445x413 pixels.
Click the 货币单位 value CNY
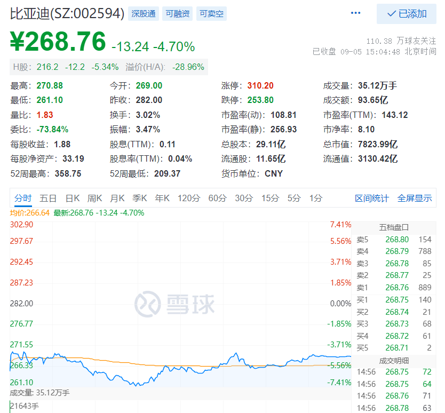coord(274,173)
